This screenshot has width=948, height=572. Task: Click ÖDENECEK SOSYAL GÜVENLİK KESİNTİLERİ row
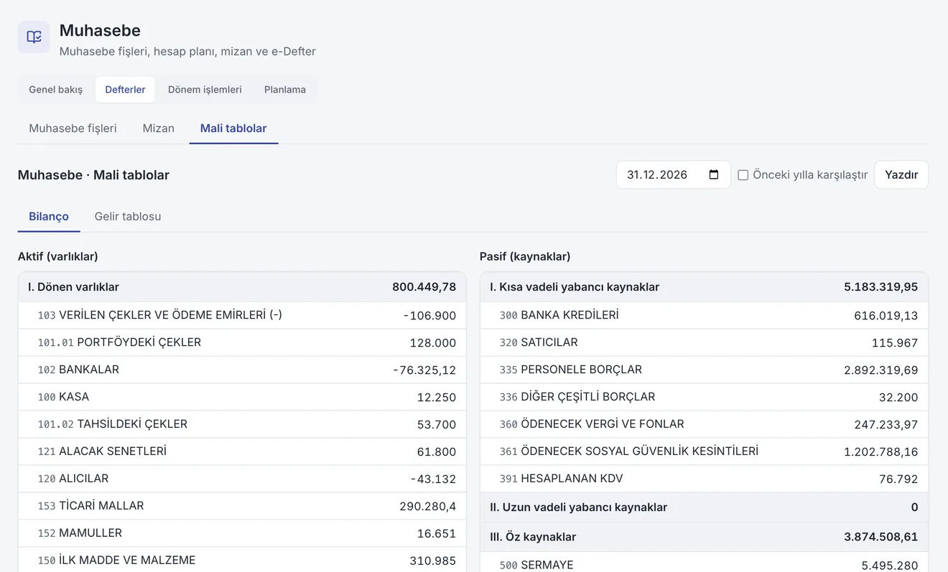coord(704,451)
